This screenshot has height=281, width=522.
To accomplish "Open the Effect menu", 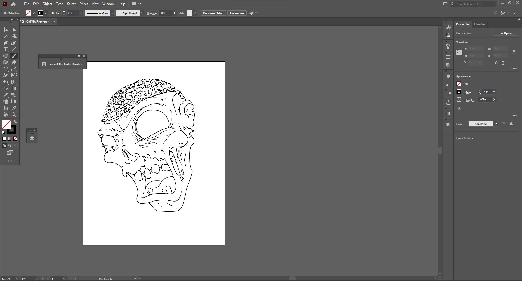I will (x=84, y=4).
